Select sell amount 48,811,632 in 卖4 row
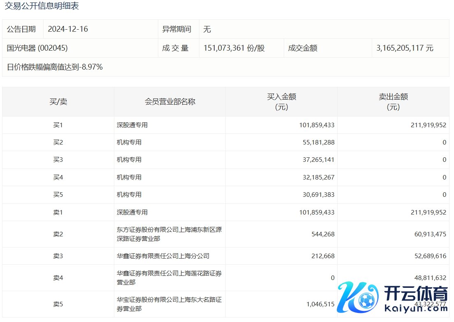The width and height of the screenshot is (454, 322). pyautogui.click(x=429, y=278)
